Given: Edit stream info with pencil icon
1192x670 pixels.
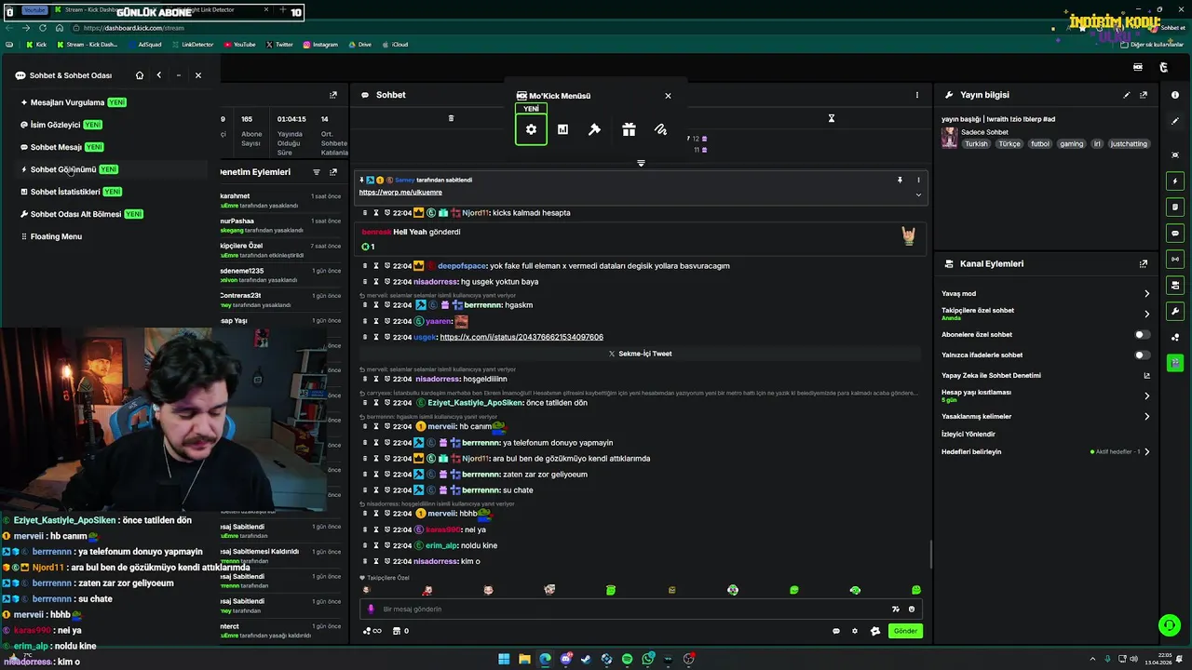Looking at the screenshot, I should (1126, 95).
